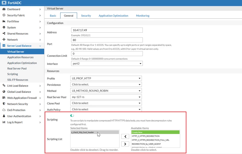Screen dimensions: 242x154
Task: Switch to the Security tab
Action: tap(86, 16)
